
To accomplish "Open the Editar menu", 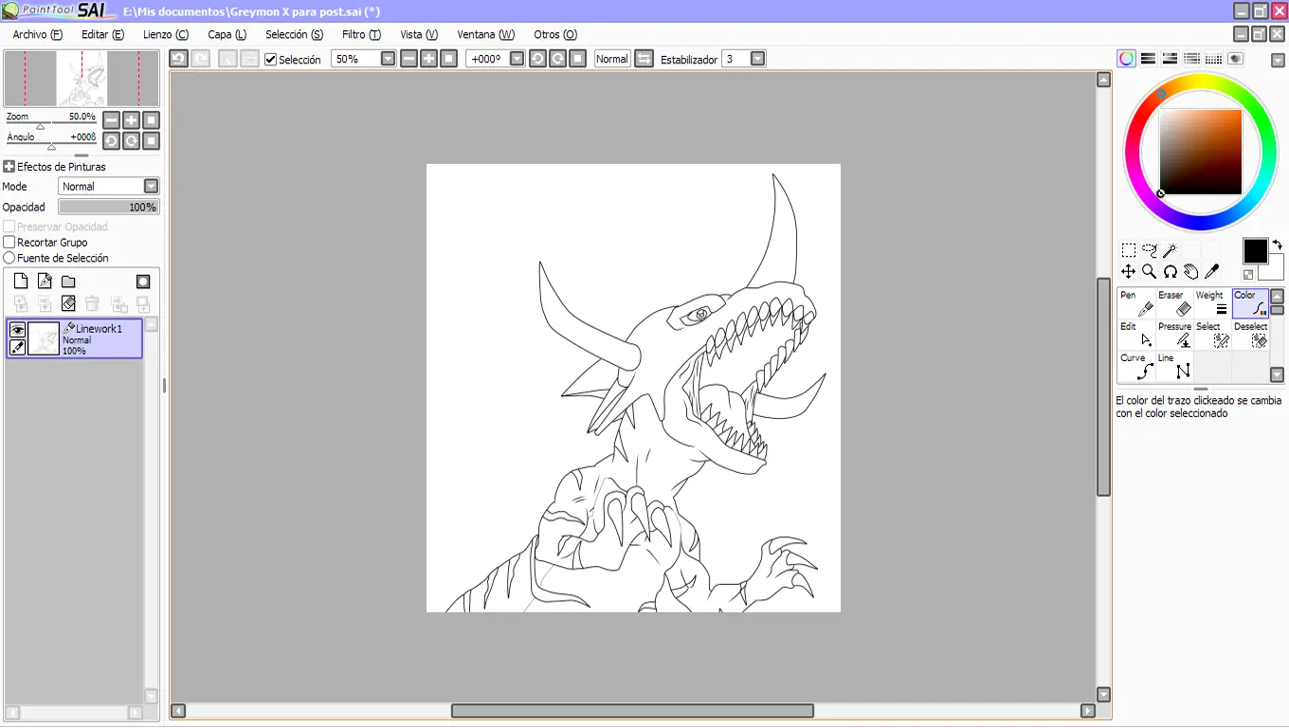I will (102, 34).
